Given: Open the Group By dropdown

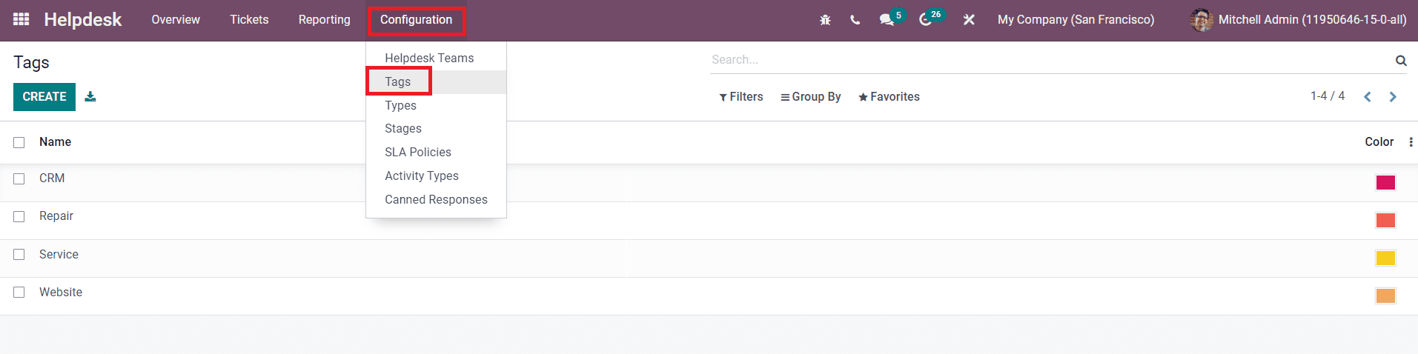Looking at the screenshot, I should click(811, 97).
